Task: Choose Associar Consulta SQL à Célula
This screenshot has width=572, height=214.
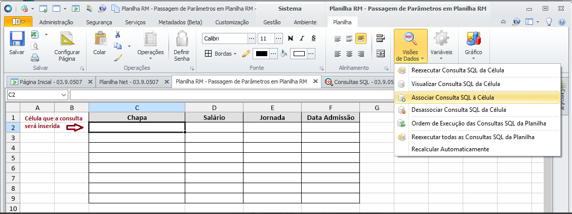Action: click(477, 97)
